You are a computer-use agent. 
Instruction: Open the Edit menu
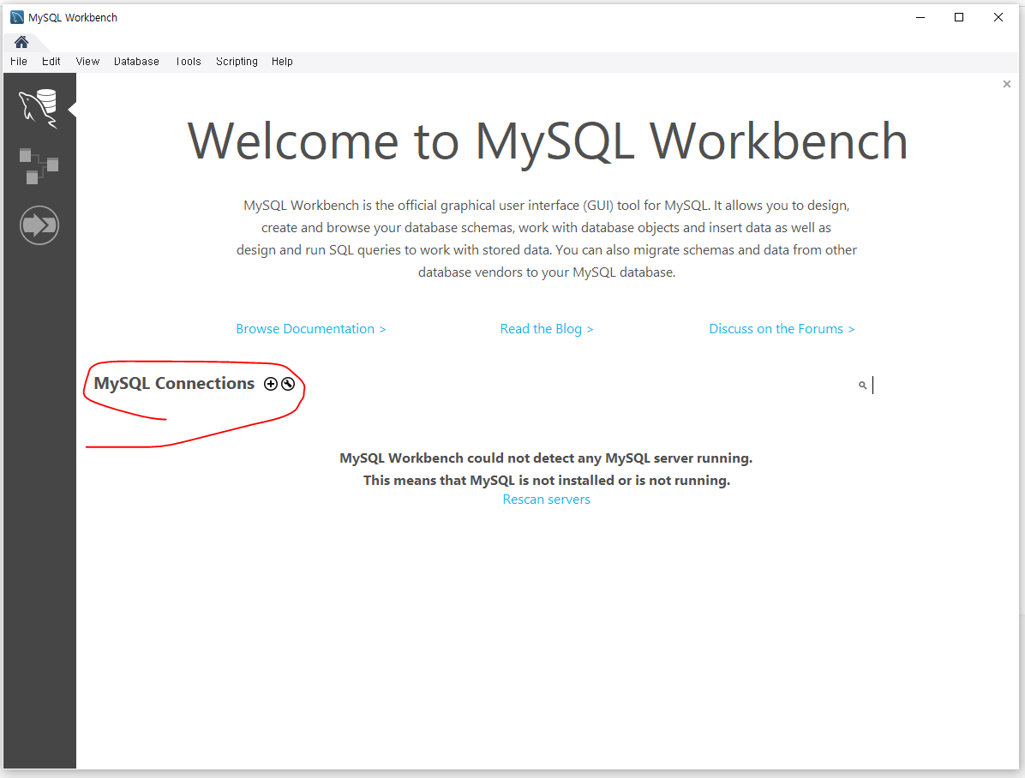pyautogui.click(x=51, y=62)
